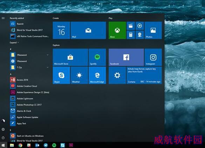205x148 pixels.
Task: Open the Skype tile
Action: pyautogui.click(x=61, y=75)
